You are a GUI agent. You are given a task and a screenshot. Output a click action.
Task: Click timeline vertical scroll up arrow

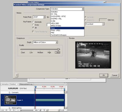coord(66,92)
